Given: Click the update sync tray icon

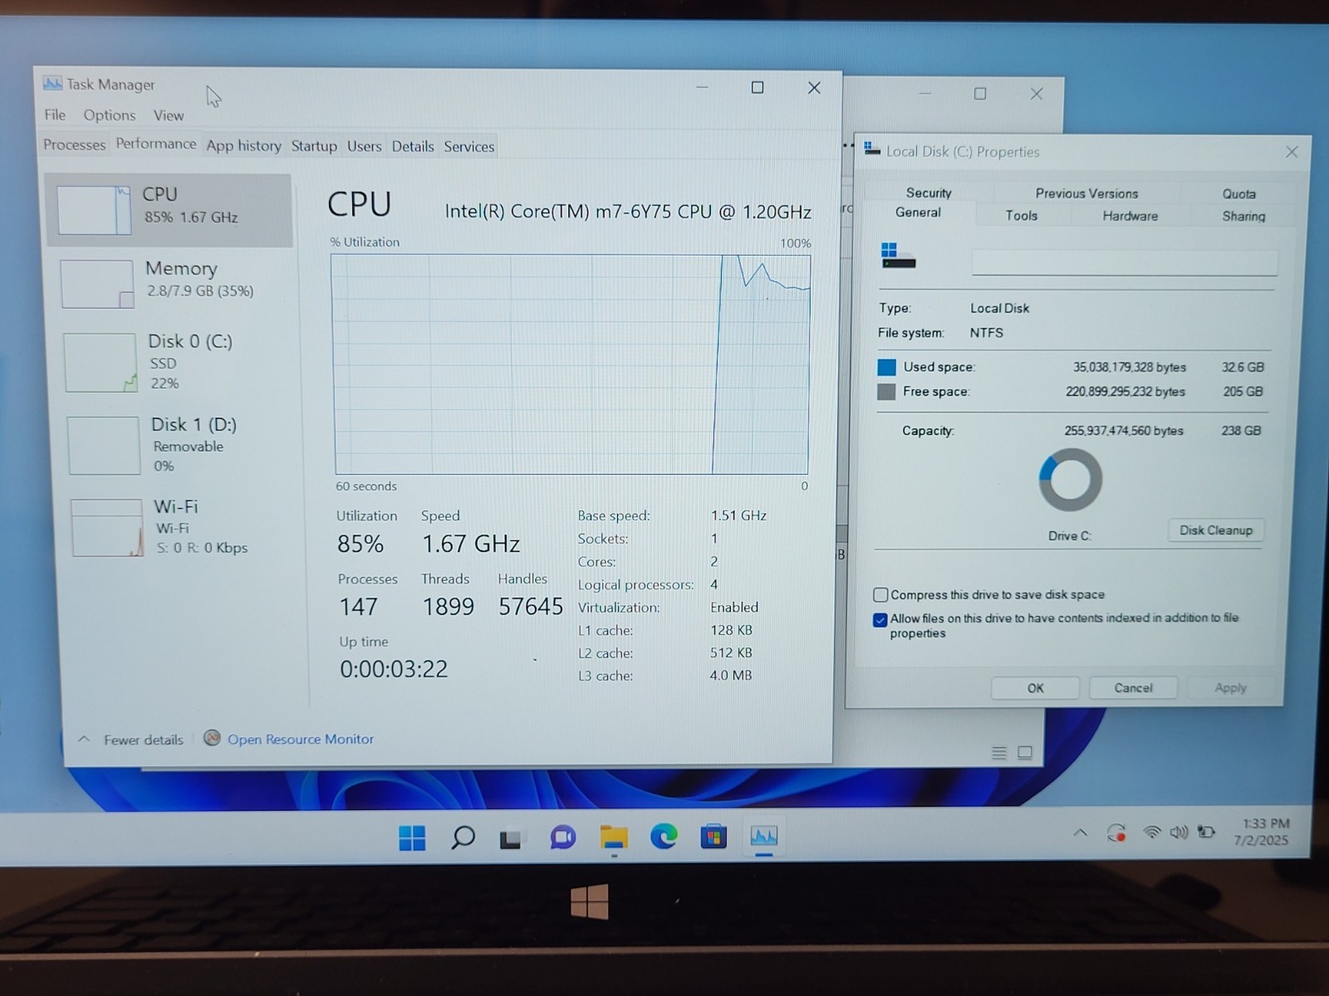Looking at the screenshot, I should click(1116, 832).
